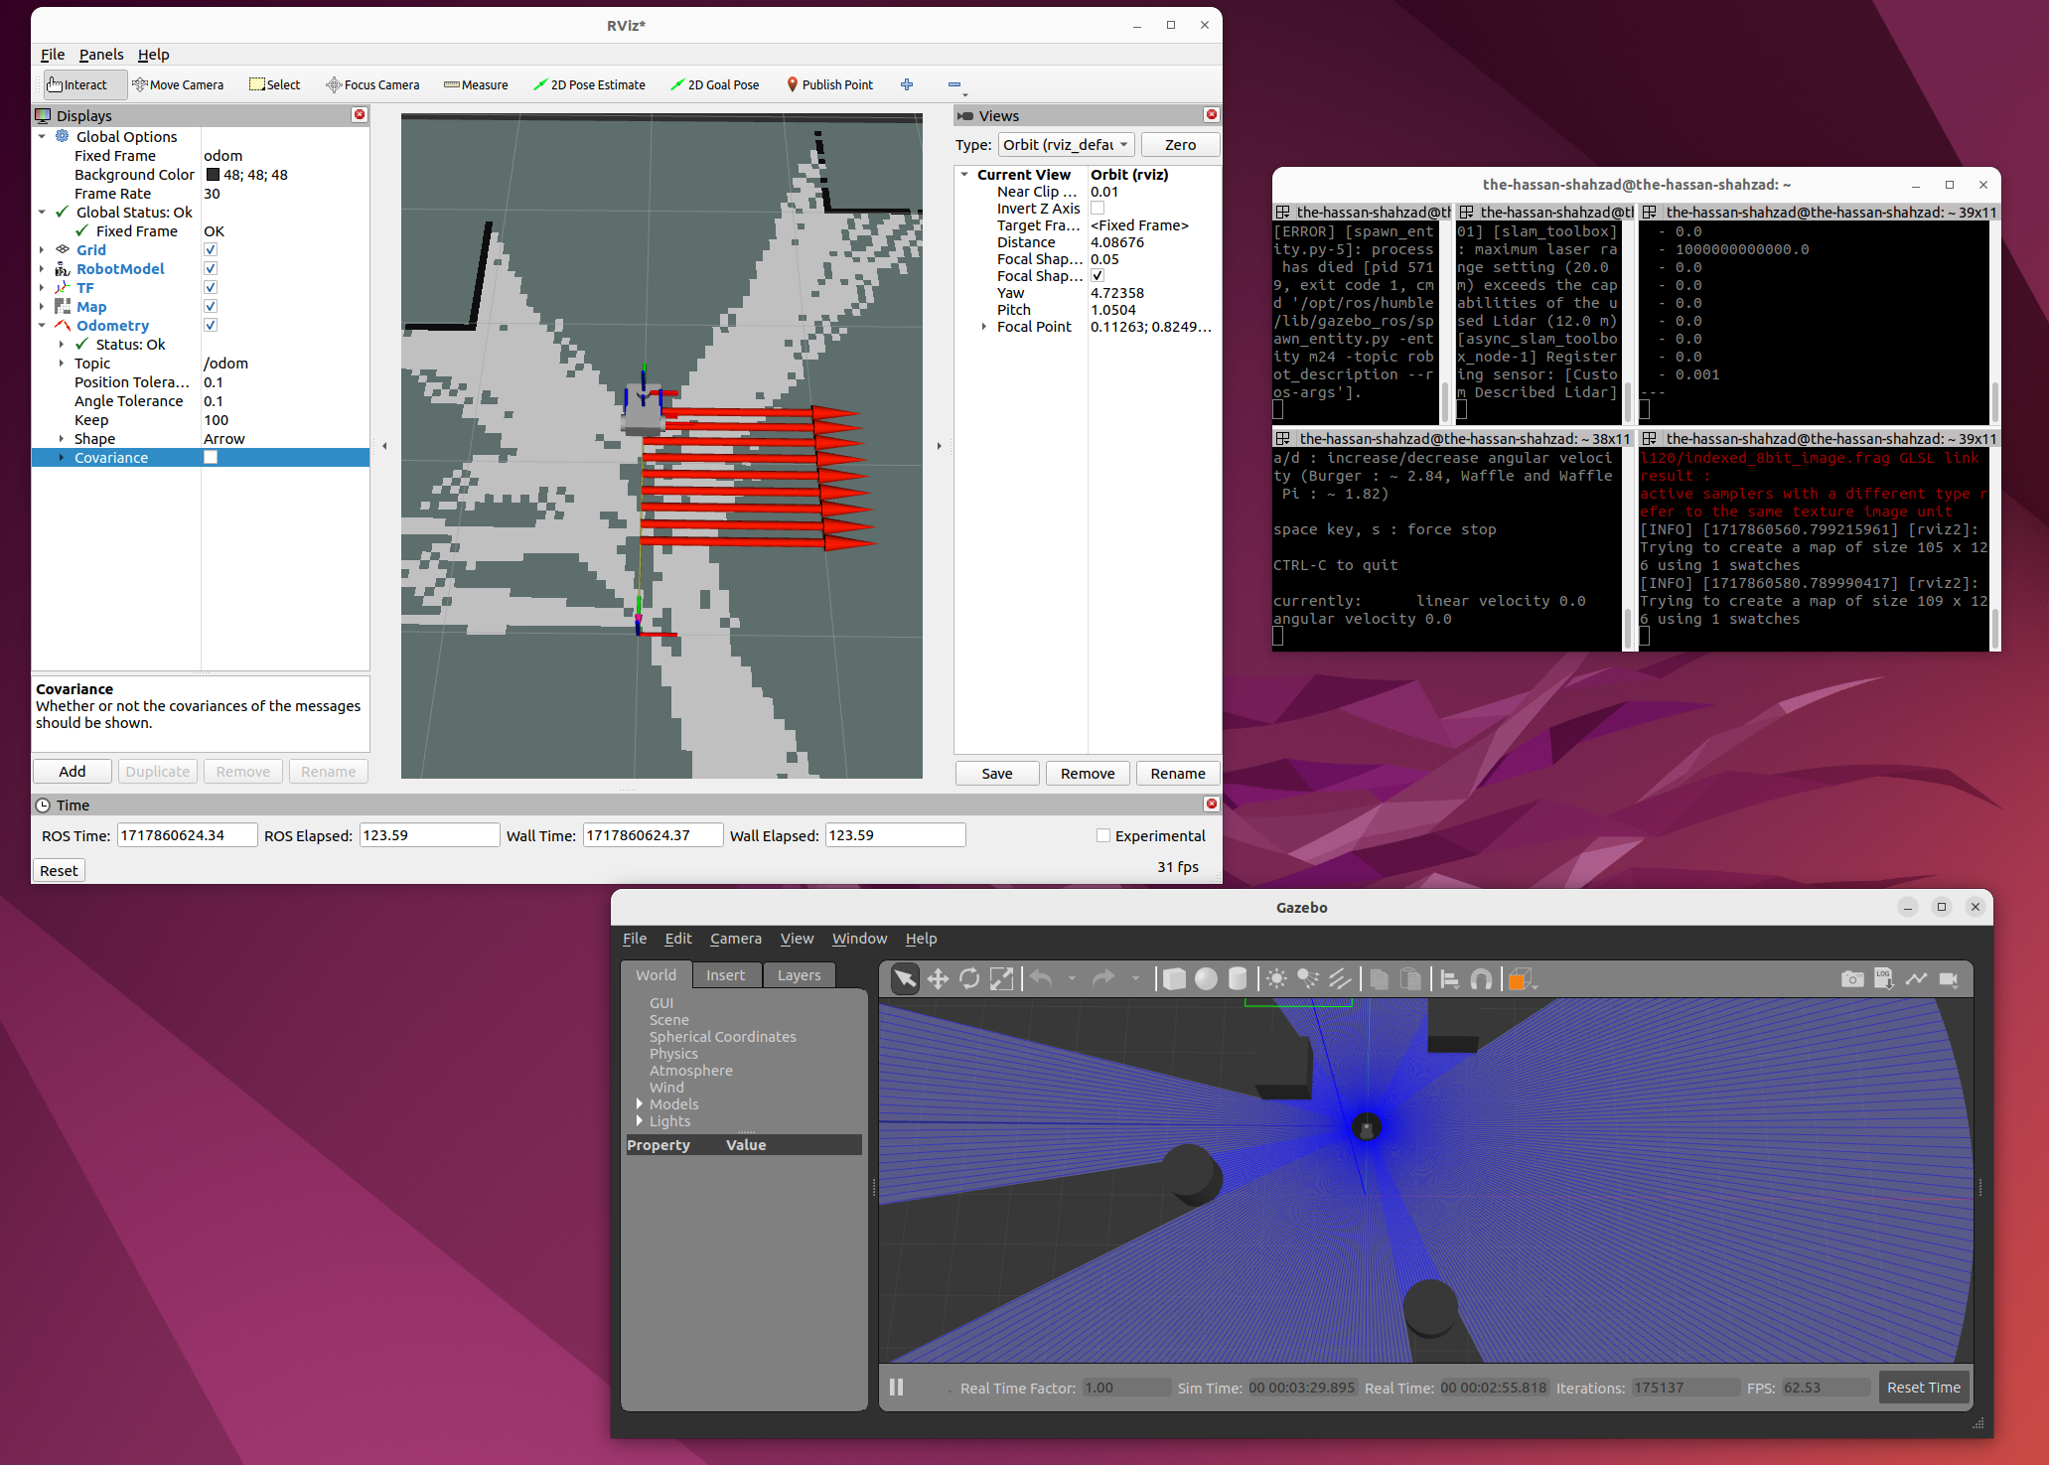Open the Panels menu in RViz
2049x1465 pixels.
coord(101,55)
